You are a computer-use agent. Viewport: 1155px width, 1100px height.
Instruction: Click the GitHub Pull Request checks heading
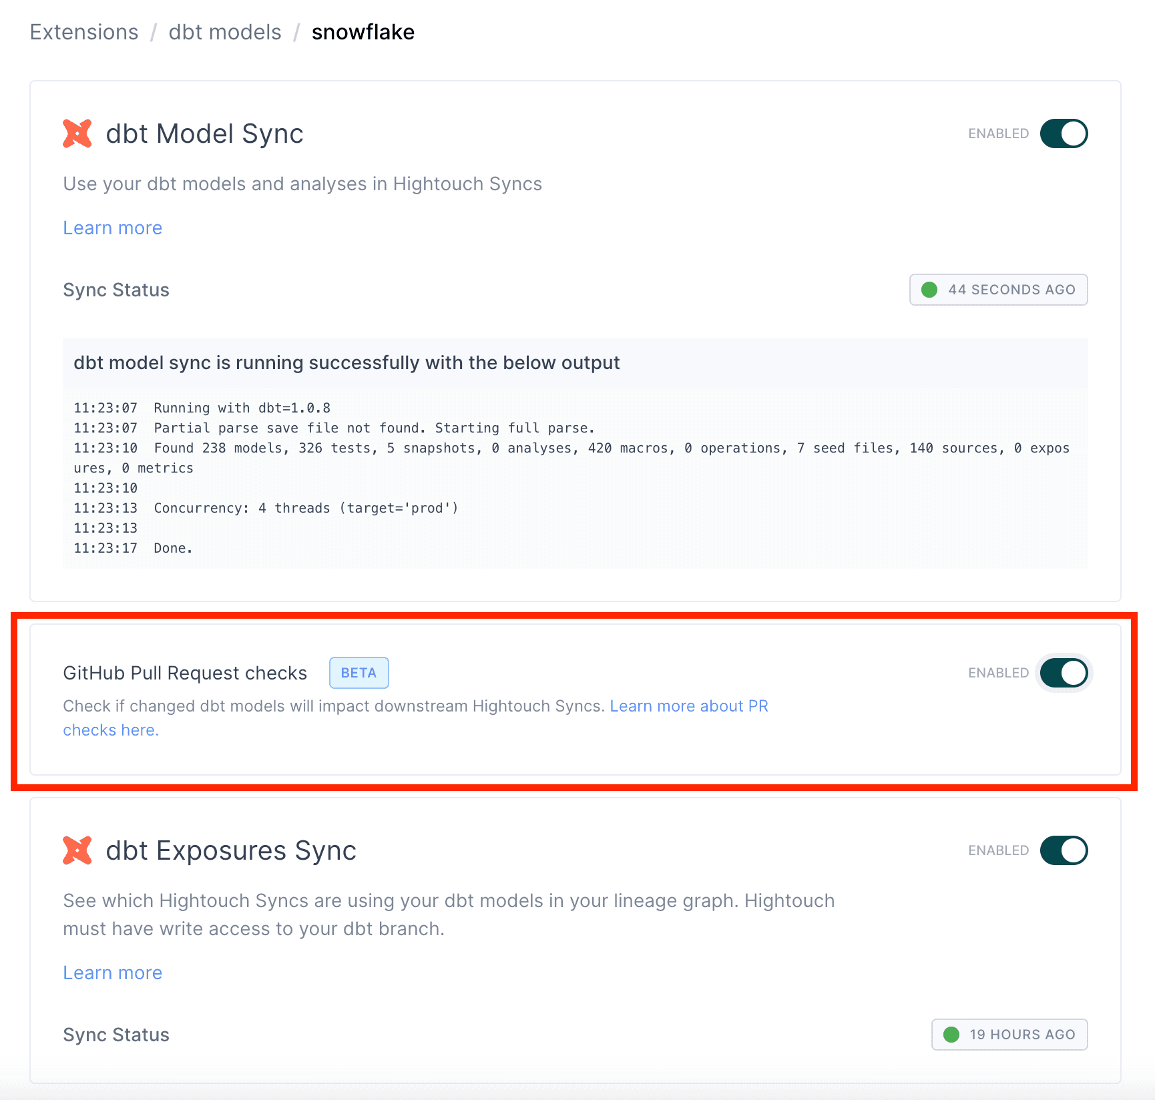[x=185, y=673]
